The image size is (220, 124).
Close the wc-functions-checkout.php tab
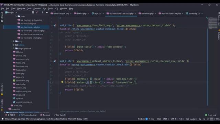click(x=135, y=13)
